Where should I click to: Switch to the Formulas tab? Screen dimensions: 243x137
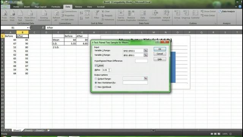coord(56,7)
